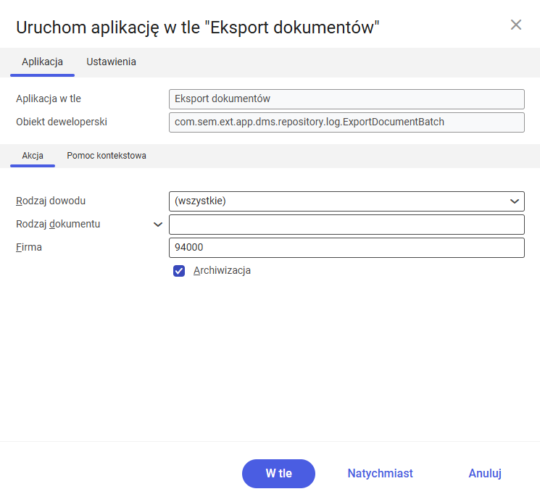
Task: Open the Pomoc kontekstowa tab
Action: coord(107,156)
